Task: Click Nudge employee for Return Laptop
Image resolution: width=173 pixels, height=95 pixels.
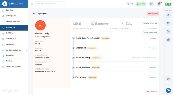Action: 136,58
